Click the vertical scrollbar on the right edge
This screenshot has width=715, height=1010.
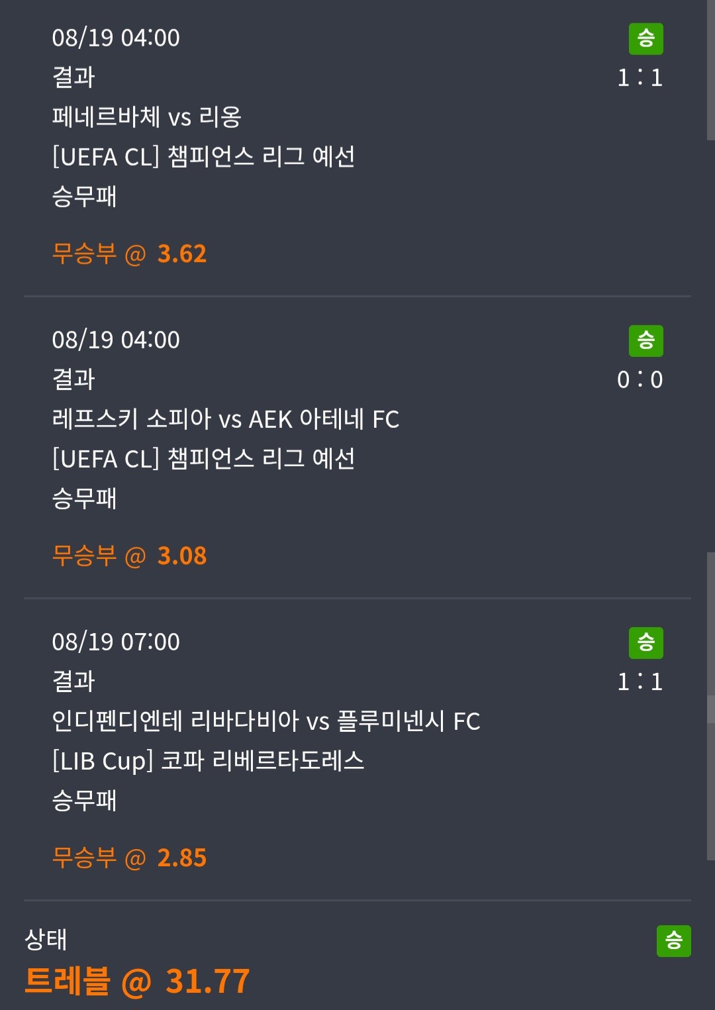click(x=710, y=706)
